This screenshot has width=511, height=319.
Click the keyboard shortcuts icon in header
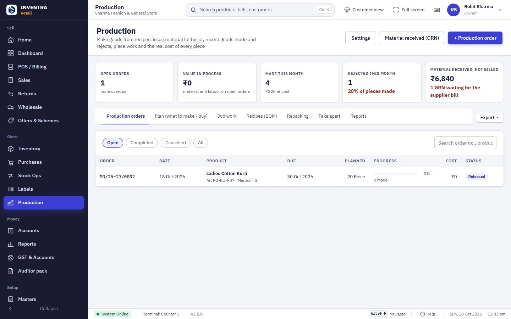[437, 10]
